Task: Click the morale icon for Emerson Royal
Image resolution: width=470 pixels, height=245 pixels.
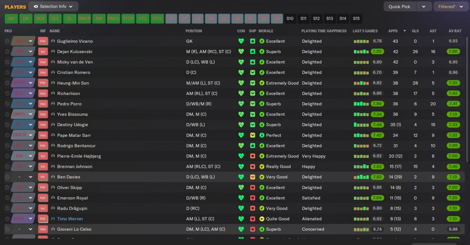Action: 262,198
